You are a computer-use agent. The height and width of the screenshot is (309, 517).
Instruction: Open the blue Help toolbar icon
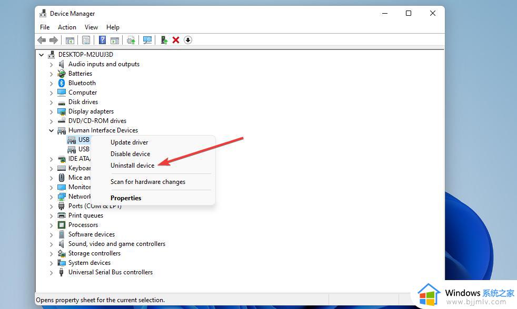pyautogui.click(x=103, y=40)
